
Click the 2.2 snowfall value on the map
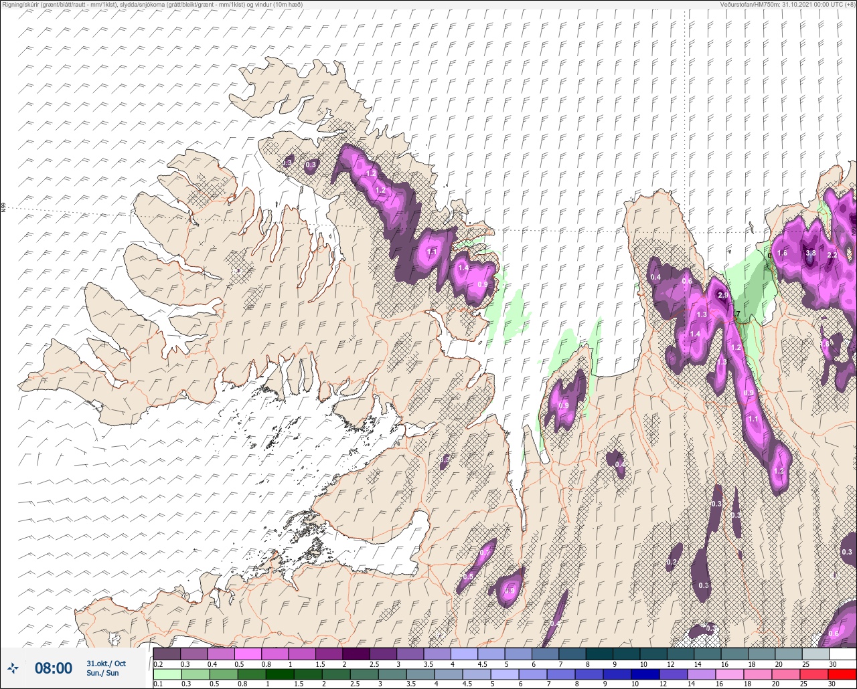click(x=832, y=256)
